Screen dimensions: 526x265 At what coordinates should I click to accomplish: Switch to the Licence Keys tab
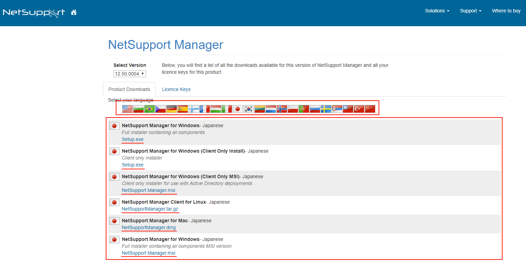(x=176, y=89)
